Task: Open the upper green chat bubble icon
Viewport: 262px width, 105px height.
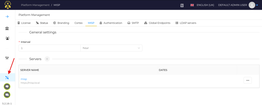Action: (7, 87)
